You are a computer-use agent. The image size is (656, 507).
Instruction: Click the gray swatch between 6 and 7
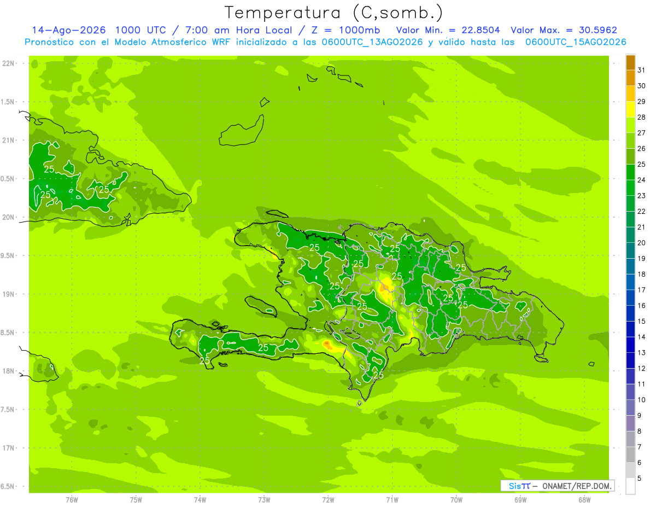pyautogui.click(x=630, y=454)
